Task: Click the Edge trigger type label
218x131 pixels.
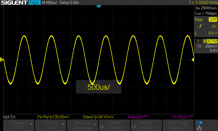Action: coord(199,20)
